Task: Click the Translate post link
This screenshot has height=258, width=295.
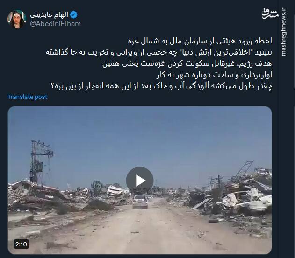Action: point(27,97)
